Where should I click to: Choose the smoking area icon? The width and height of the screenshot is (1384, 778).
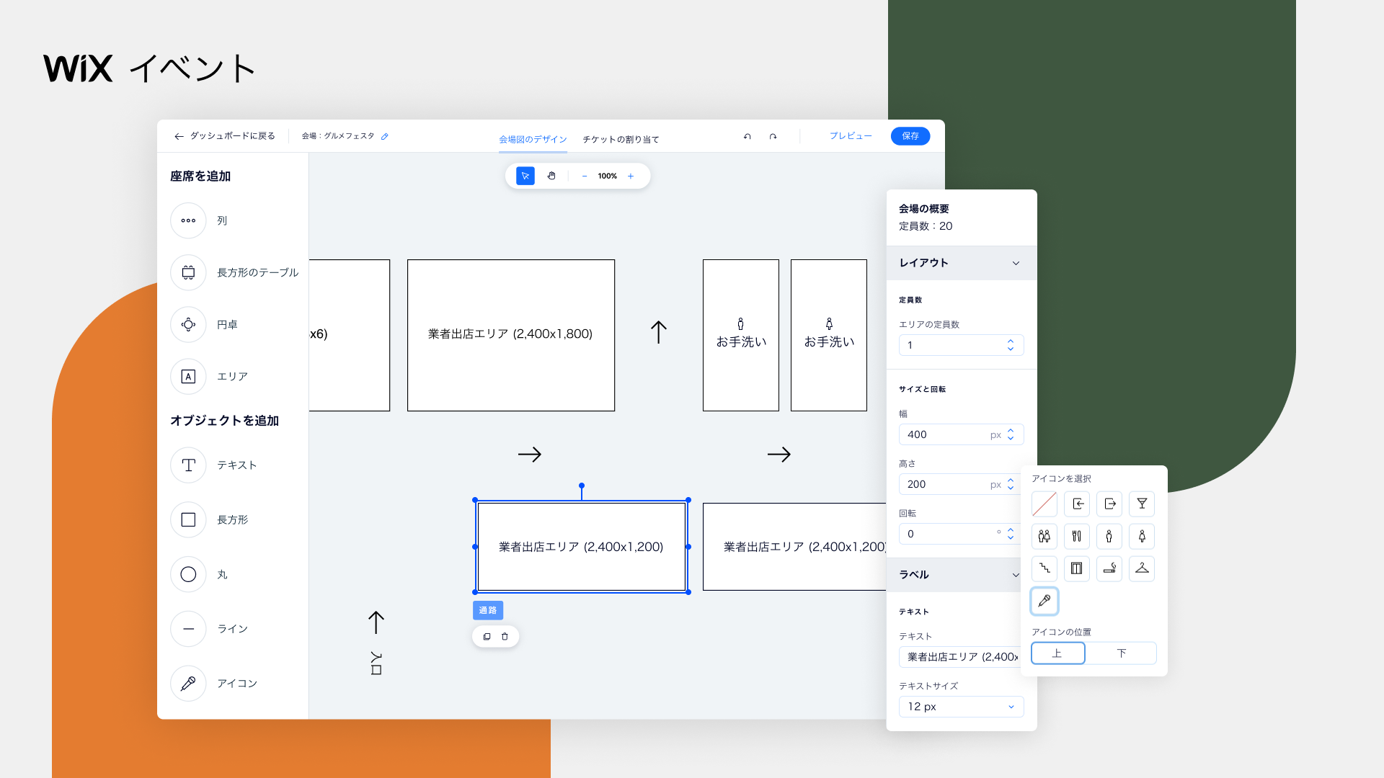(1109, 568)
